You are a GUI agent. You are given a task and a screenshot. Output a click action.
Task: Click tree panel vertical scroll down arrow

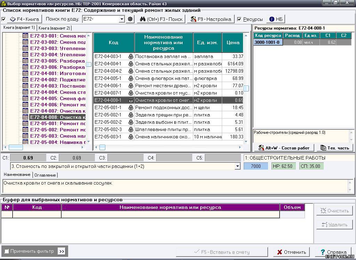(x=89, y=142)
